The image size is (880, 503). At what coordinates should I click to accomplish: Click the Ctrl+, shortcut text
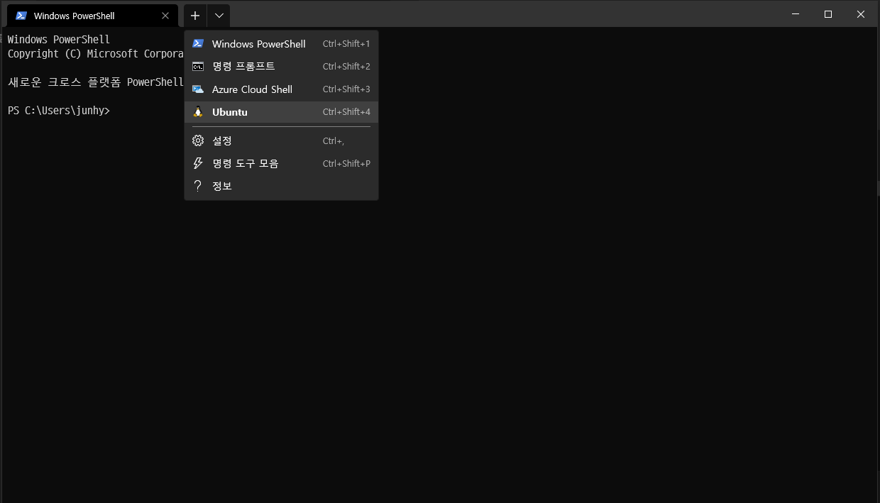tap(334, 141)
